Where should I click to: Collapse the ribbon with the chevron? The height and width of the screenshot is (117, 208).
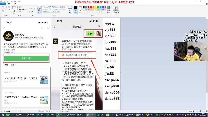point(205,4)
